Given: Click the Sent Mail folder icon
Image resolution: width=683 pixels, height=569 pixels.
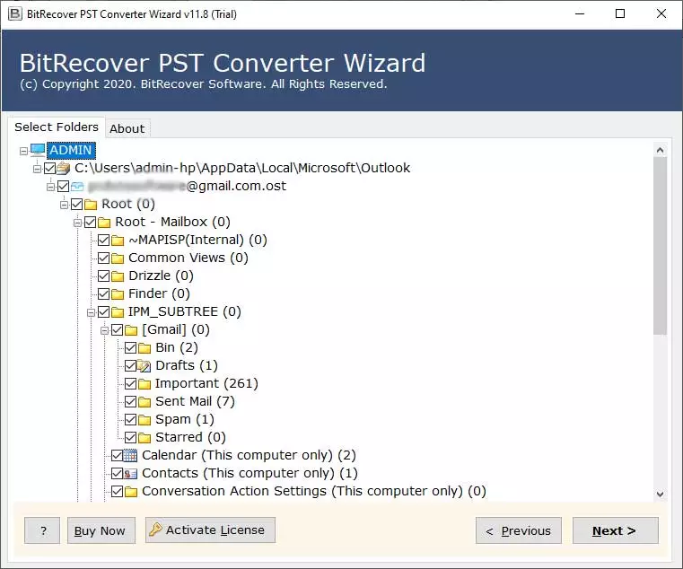Looking at the screenshot, I should click(144, 402).
